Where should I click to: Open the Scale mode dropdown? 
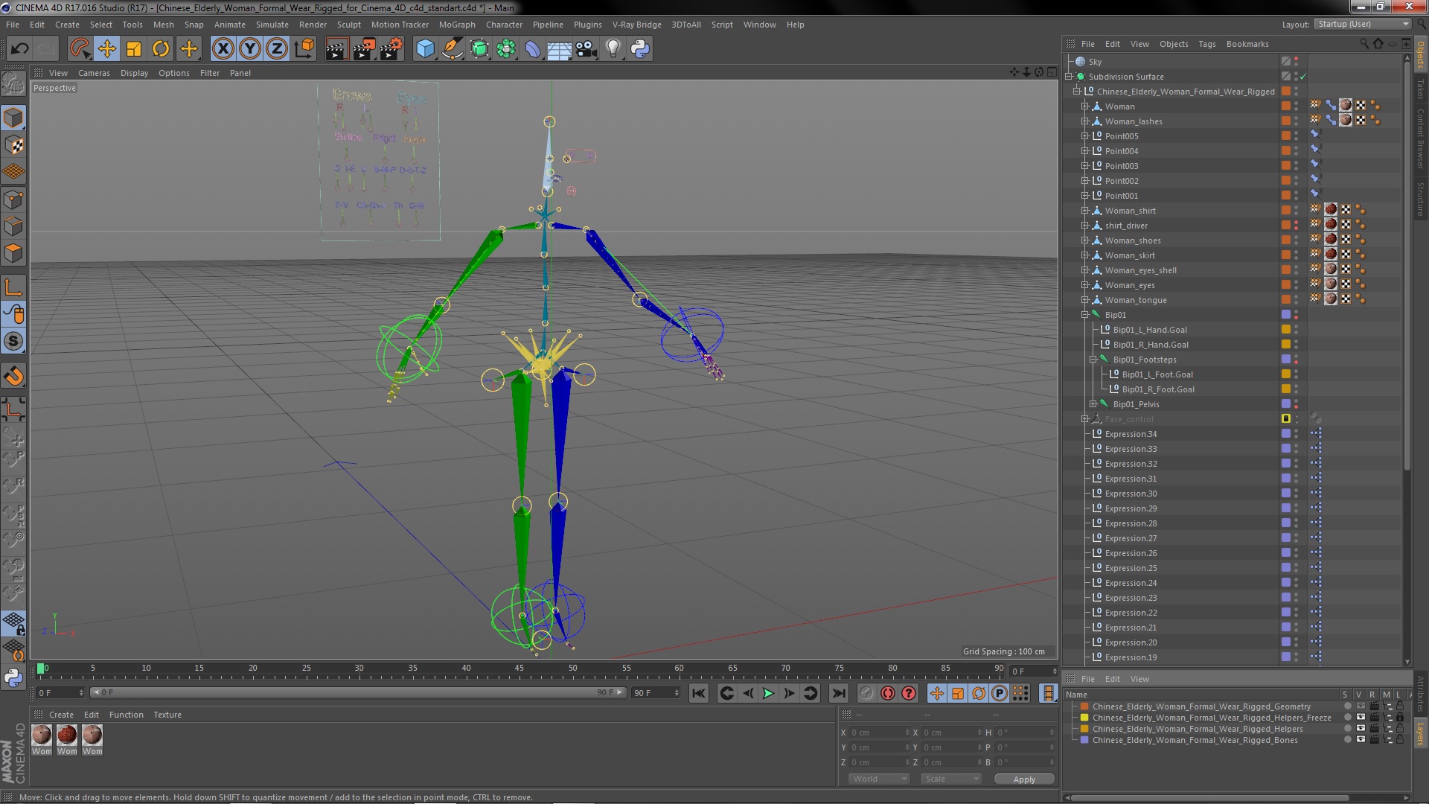click(950, 779)
